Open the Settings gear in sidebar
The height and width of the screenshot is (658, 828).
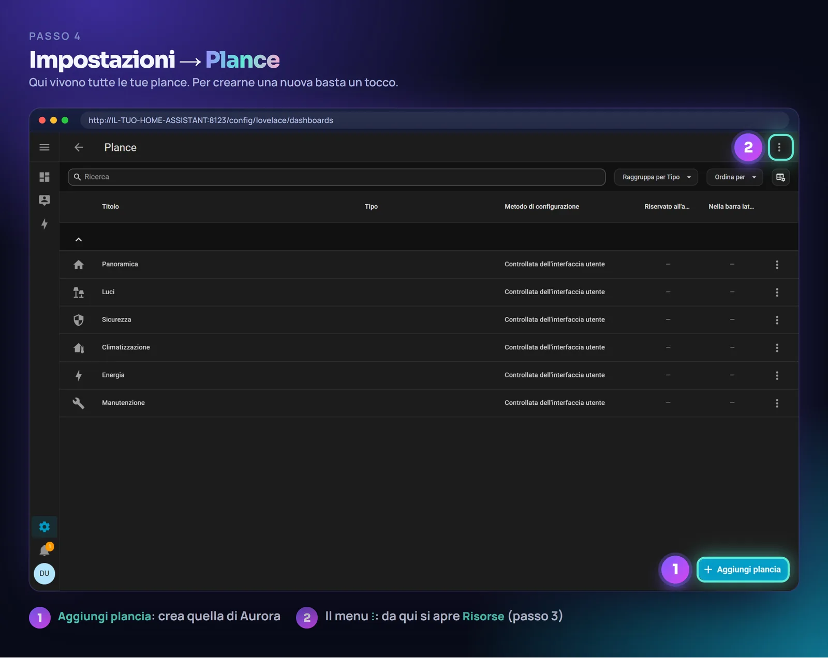pyautogui.click(x=45, y=527)
